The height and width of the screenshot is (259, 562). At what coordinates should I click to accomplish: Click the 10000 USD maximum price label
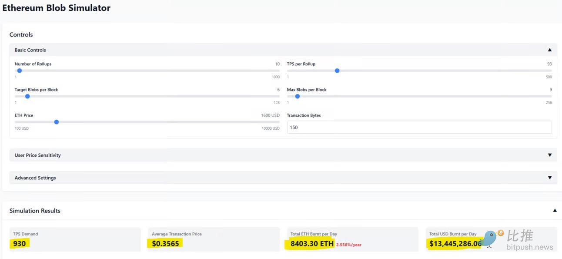[x=271, y=128]
